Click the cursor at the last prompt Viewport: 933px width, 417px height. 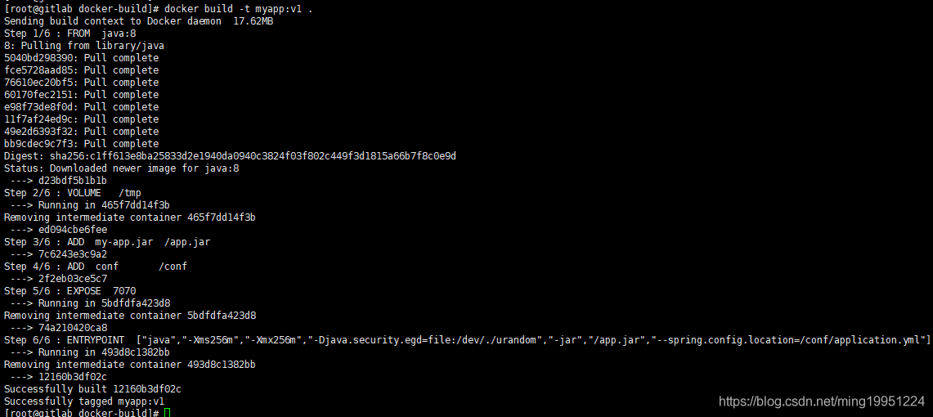coord(167,413)
